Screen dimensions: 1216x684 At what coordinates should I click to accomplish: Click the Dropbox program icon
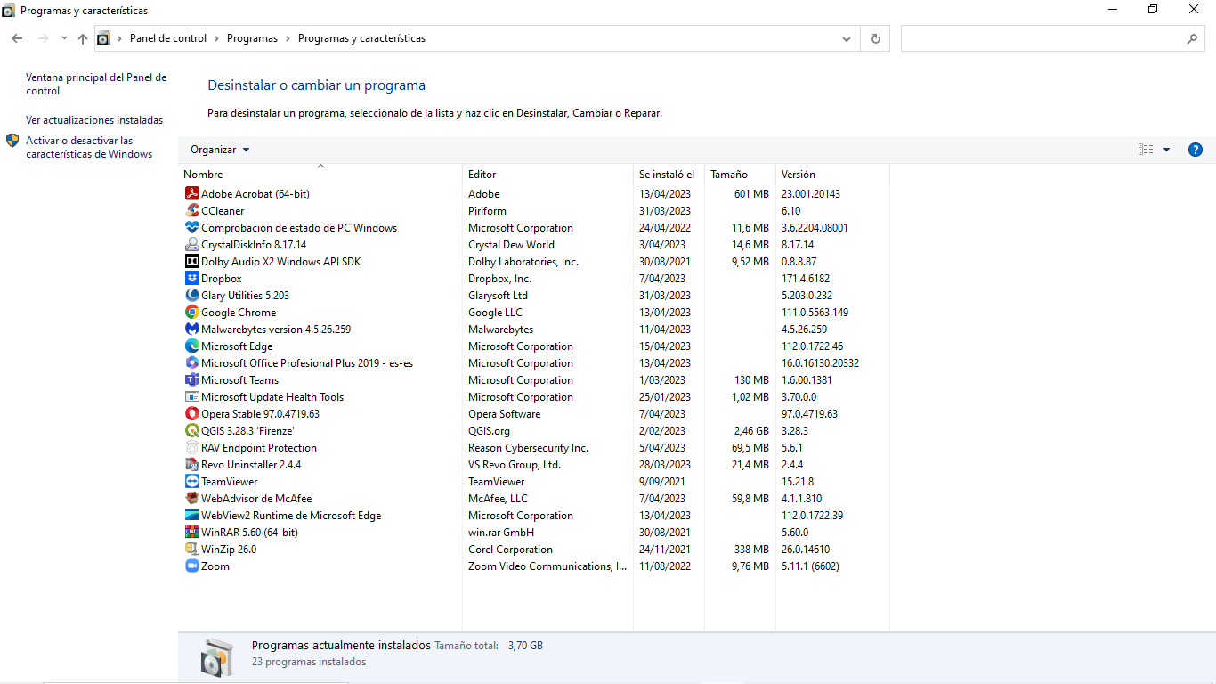191,279
